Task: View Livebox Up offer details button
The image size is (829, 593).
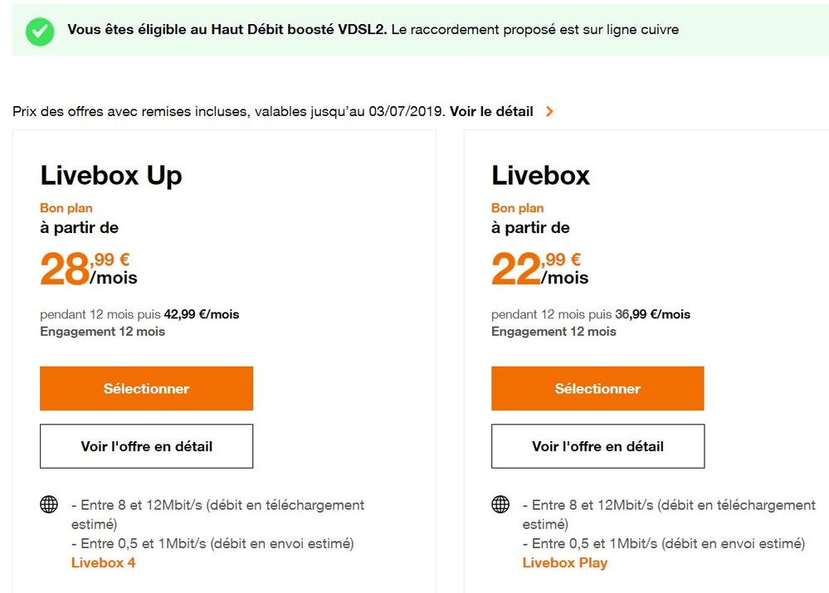Action: (x=146, y=446)
